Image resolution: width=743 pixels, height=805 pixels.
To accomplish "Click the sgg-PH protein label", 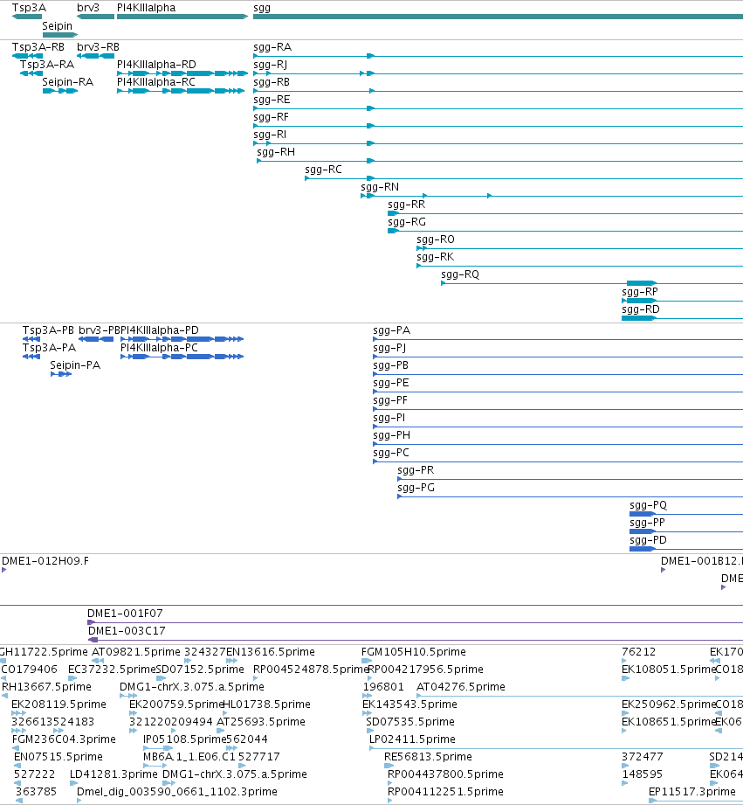I will click(391, 435).
